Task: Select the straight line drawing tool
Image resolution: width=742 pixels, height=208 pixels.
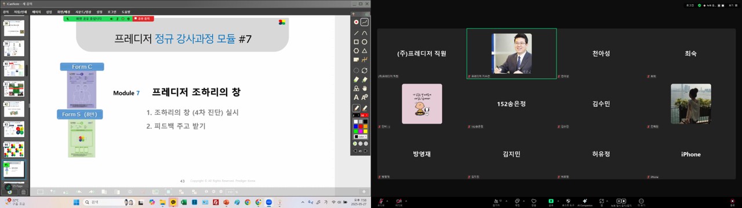Action: pyautogui.click(x=356, y=33)
